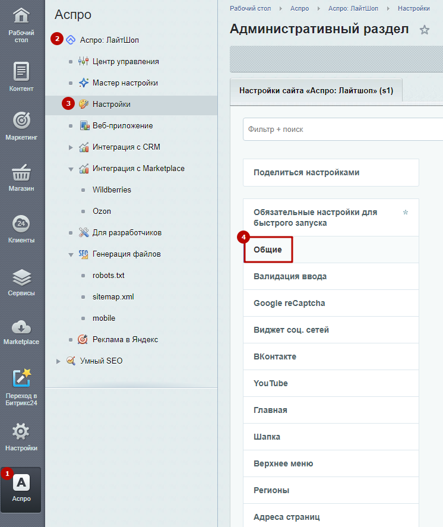Expand the Интеграция с CRM tree node
443x527 pixels.
click(71, 147)
